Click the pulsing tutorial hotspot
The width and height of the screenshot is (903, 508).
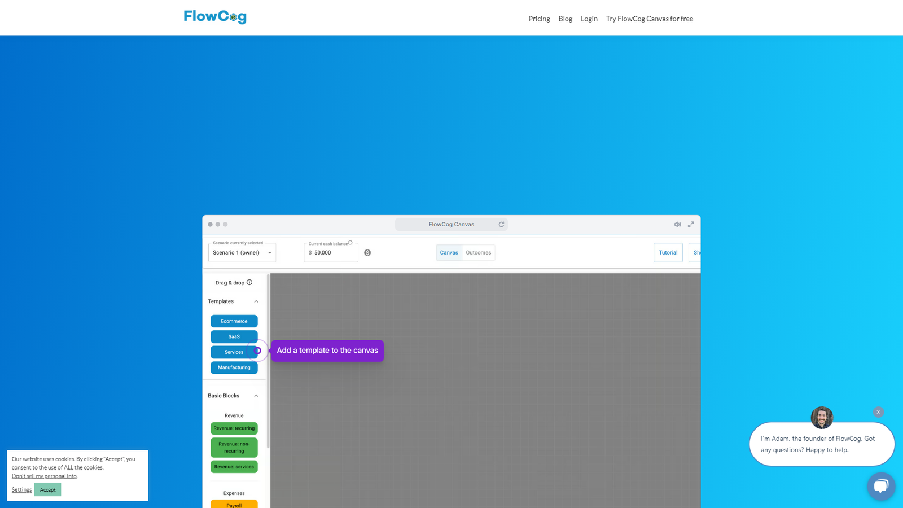point(257,351)
